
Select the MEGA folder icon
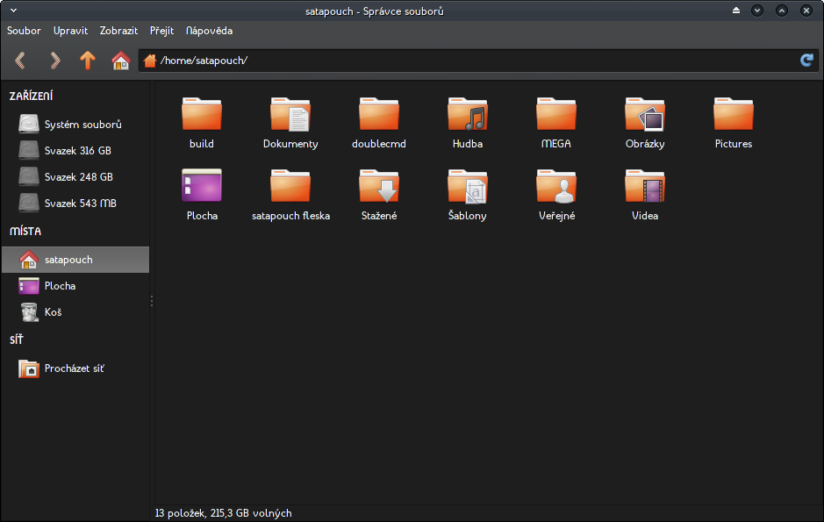click(x=556, y=114)
